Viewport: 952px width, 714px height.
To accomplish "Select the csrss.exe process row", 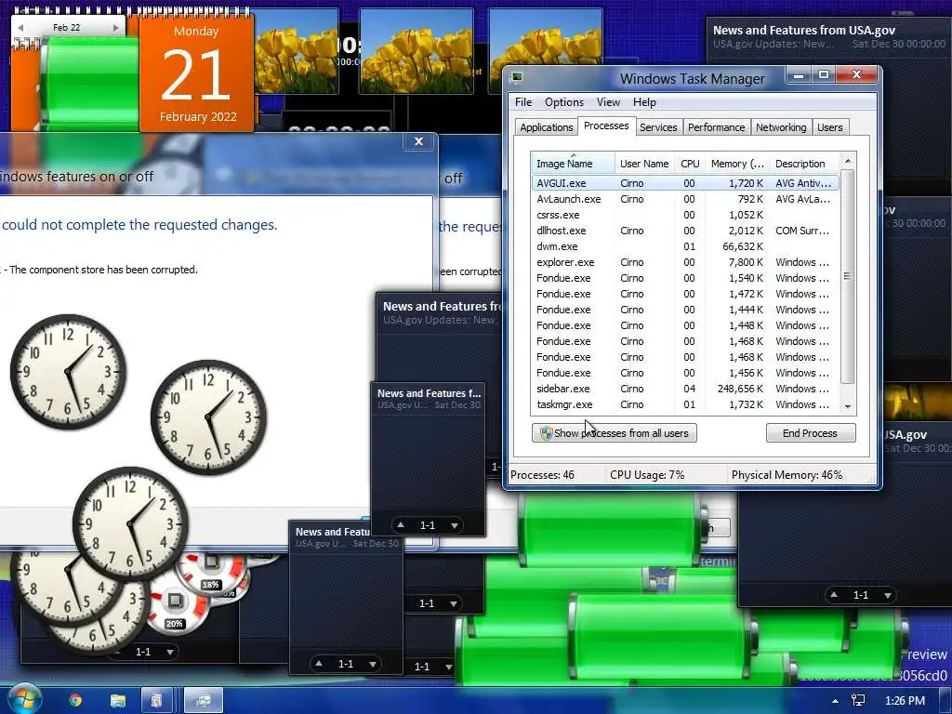I will (x=685, y=215).
